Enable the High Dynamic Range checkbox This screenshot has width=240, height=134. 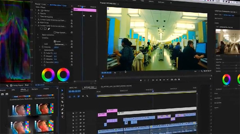click(55, 32)
